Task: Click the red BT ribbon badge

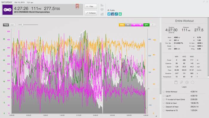Action: point(77,6)
